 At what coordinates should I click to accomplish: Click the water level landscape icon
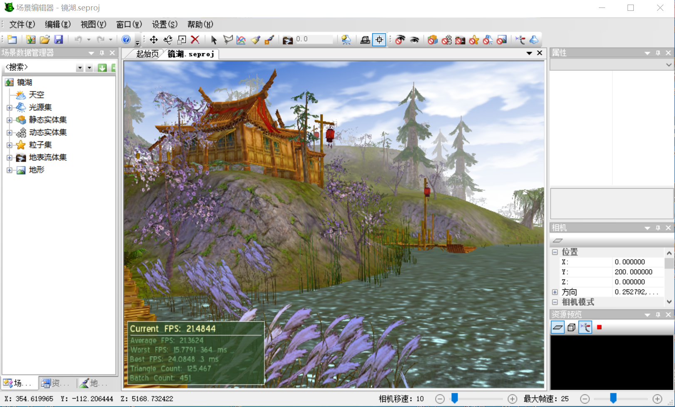[x=288, y=40]
